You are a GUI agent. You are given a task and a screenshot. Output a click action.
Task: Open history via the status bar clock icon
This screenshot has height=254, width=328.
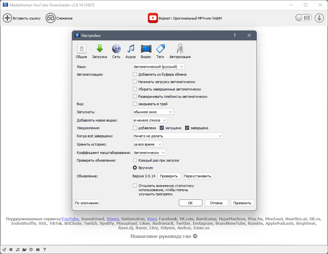click(31, 250)
